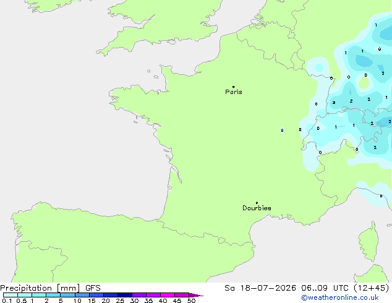Pick the 10–15 mm legend color swatch

pos(82,295)
